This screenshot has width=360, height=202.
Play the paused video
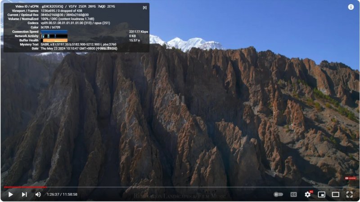10,194
